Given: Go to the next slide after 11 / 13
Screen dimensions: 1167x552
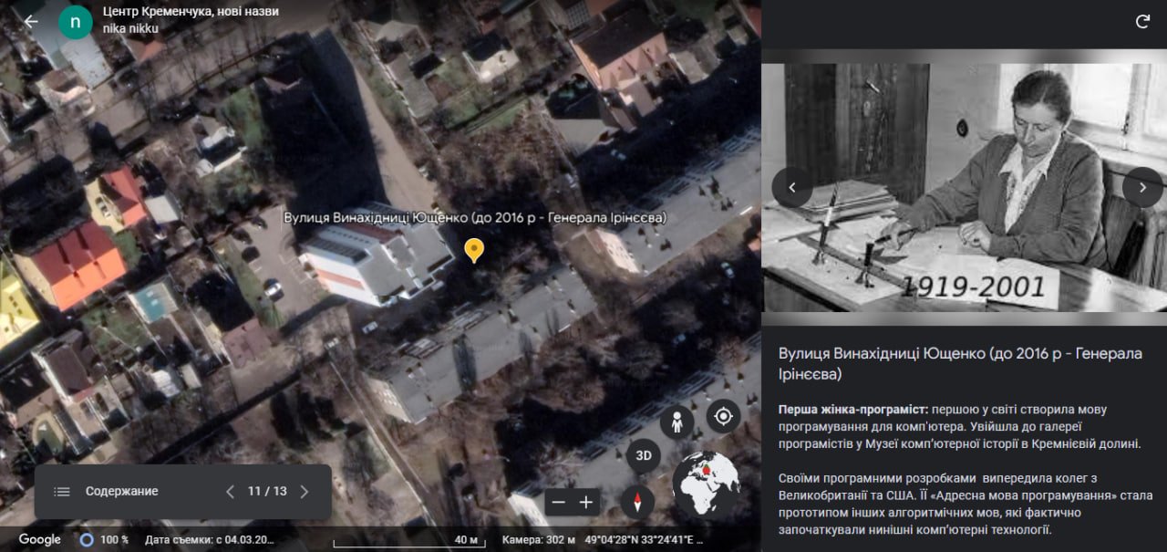Looking at the screenshot, I should point(305,492).
